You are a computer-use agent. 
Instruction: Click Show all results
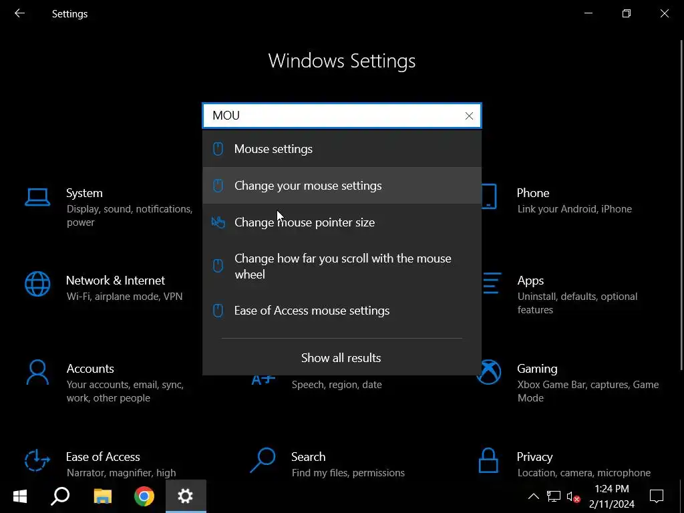pos(341,358)
